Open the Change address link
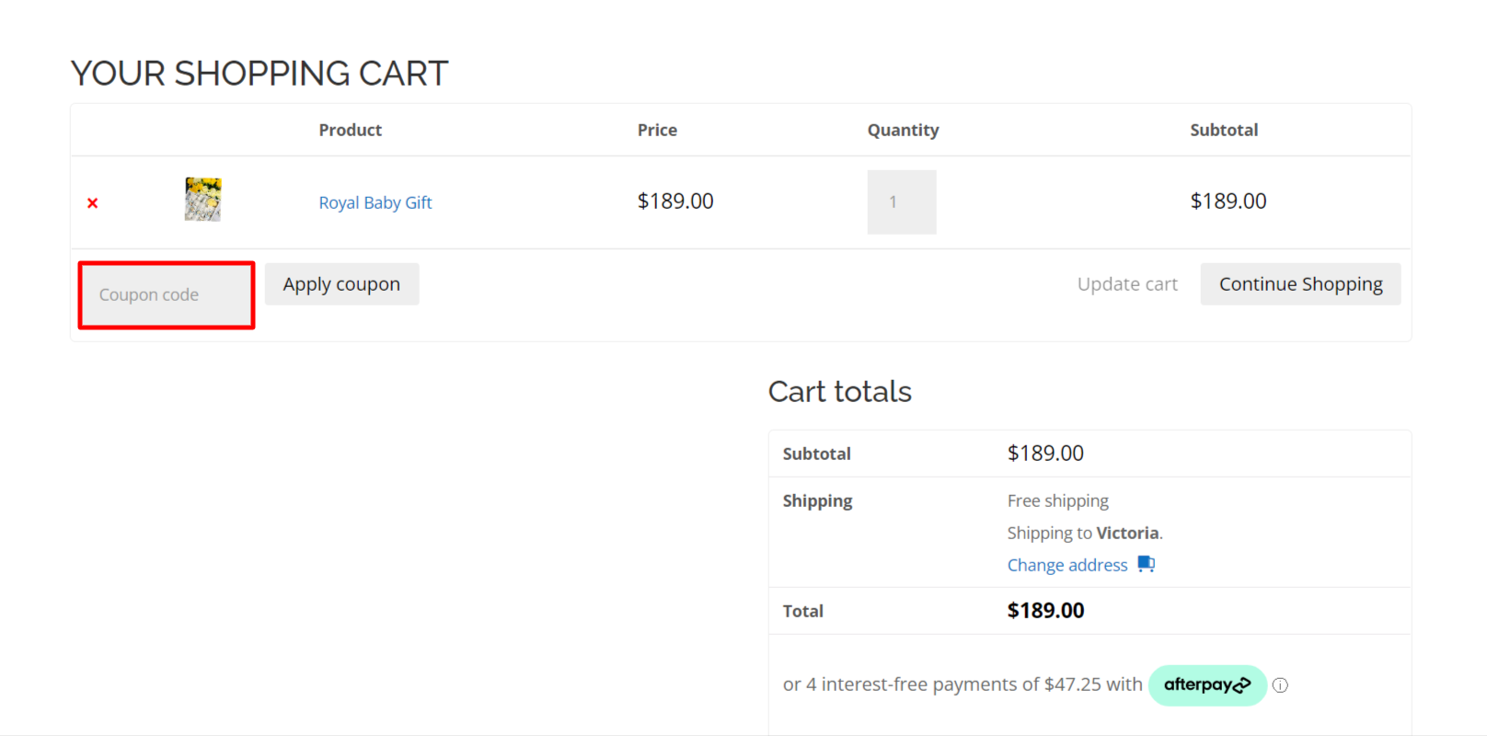1487x736 pixels. click(x=1066, y=565)
